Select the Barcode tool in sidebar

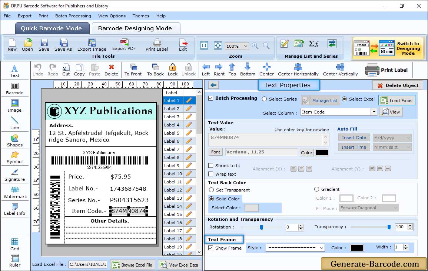(x=15, y=89)
